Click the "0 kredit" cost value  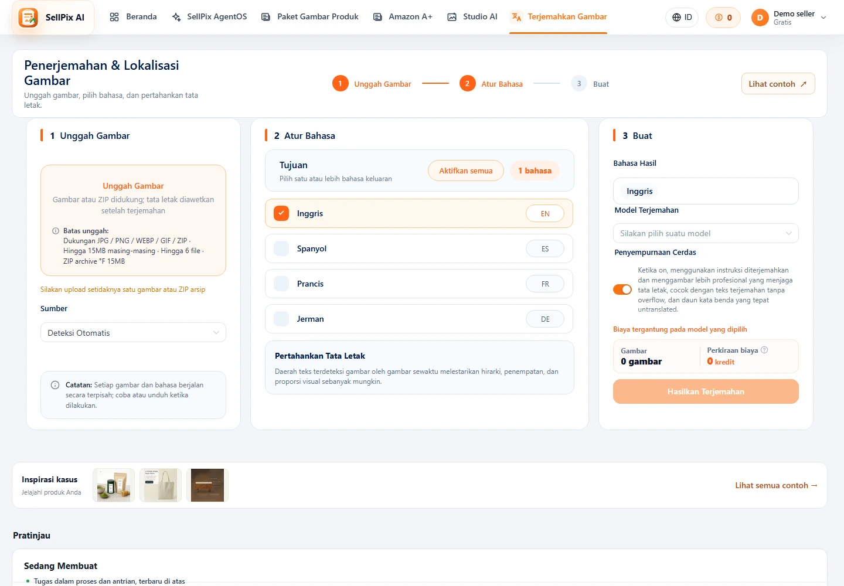coord(720,362)
